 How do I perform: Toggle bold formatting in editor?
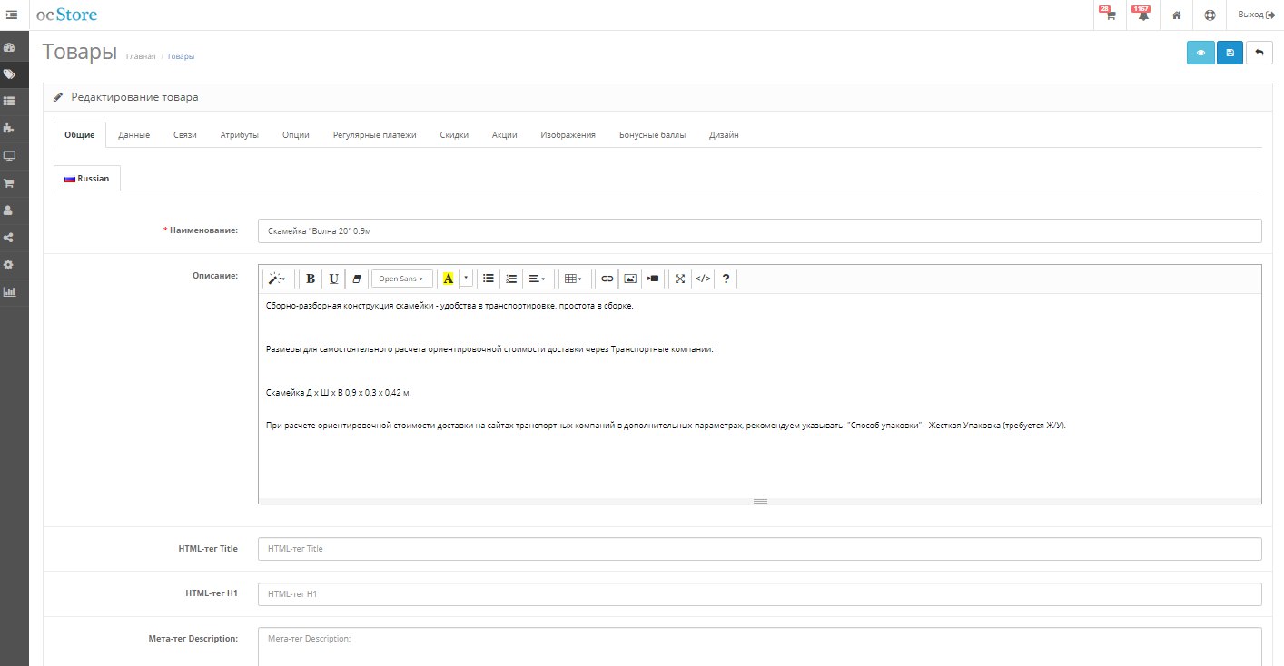[311, 279]
